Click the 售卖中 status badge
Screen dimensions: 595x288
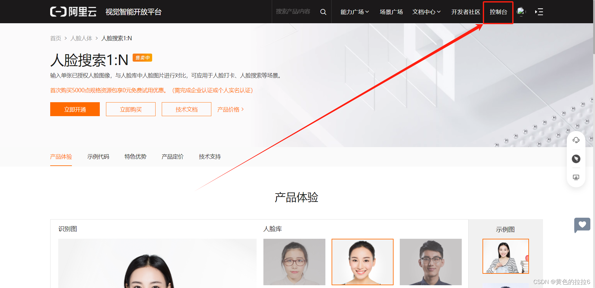click(x=143, y=58)
